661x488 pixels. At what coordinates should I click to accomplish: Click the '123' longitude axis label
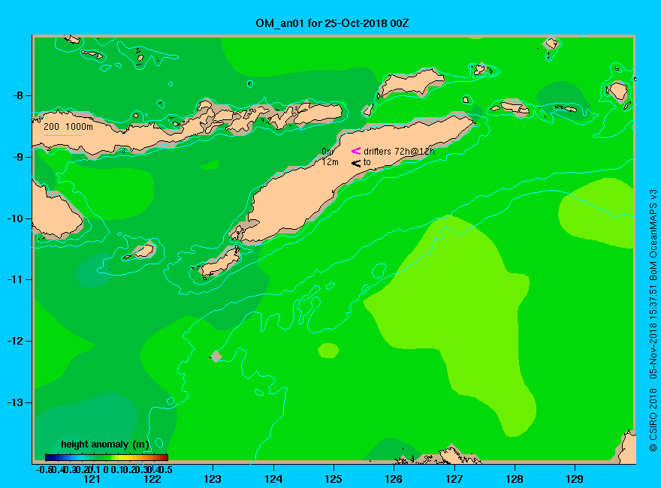point(213,479)
